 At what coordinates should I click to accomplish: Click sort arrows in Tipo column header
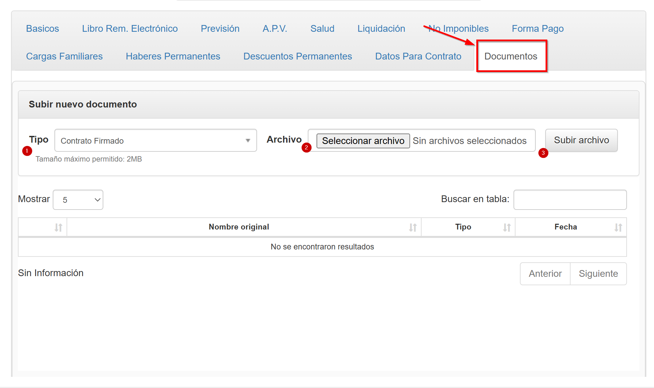[506, 227]
